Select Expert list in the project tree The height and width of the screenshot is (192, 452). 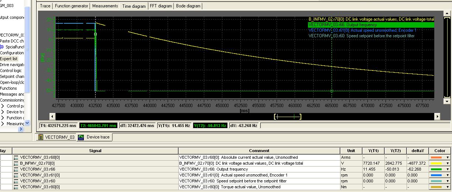[x=8, y=59]
